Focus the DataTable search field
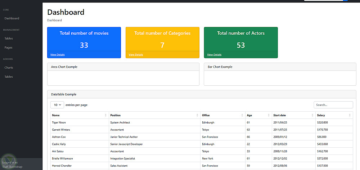Screen dimensions: 360x170 (333, 105)
